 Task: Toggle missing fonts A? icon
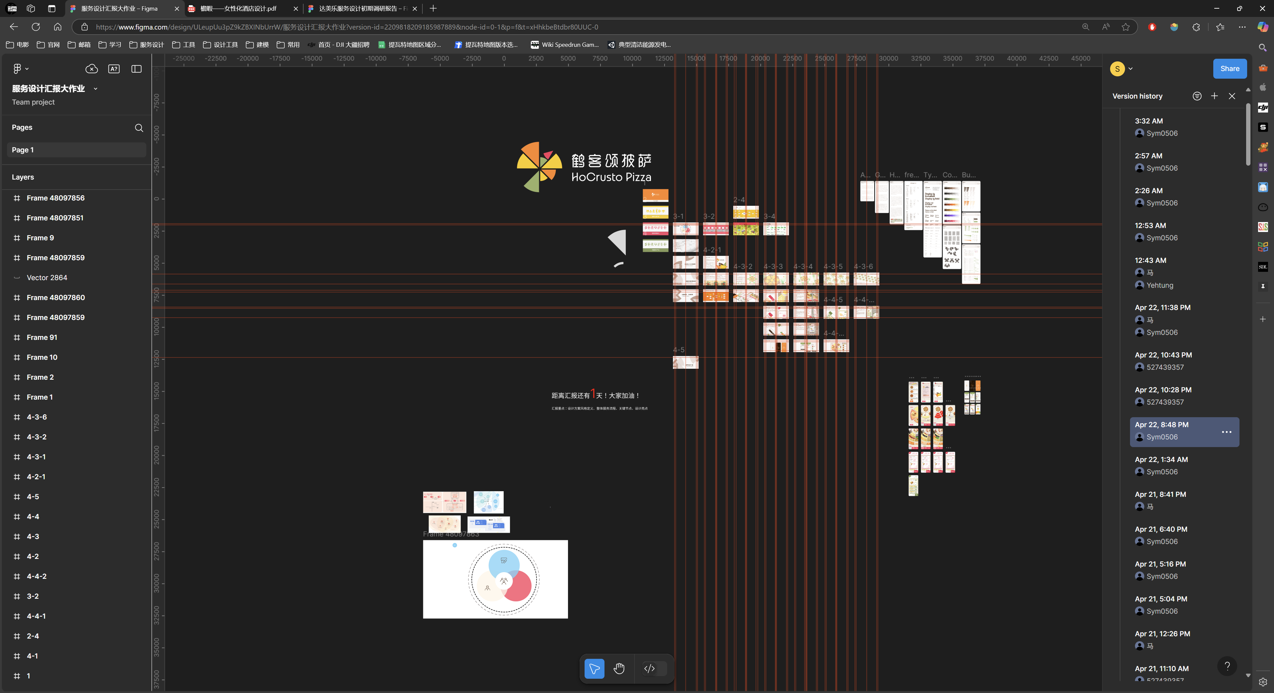pyautogui.click(x=114, y=69)
